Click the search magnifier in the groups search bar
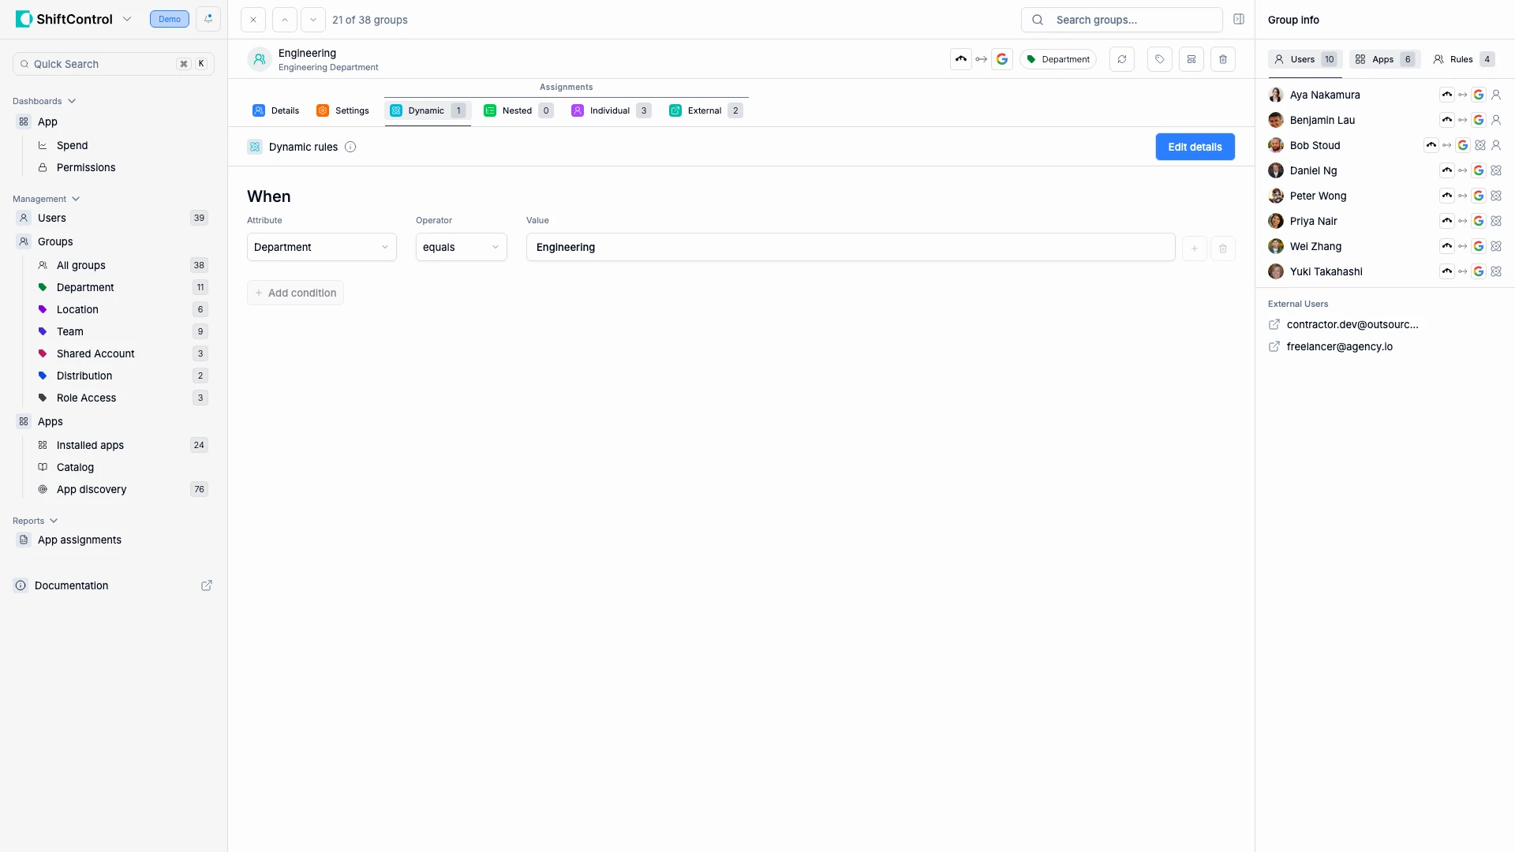 (x=1036, y=20)
